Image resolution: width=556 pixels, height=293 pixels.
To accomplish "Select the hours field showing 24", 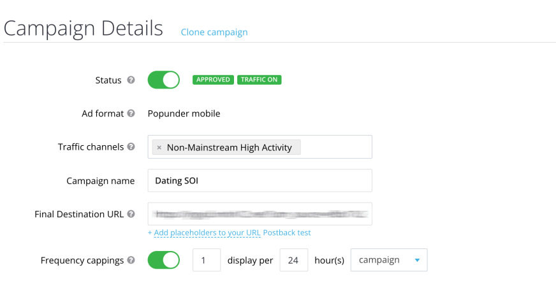I will (x=293, y=260).
